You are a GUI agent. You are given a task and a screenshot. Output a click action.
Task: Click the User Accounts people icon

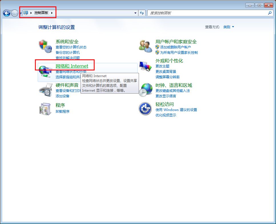click(146, 46)
